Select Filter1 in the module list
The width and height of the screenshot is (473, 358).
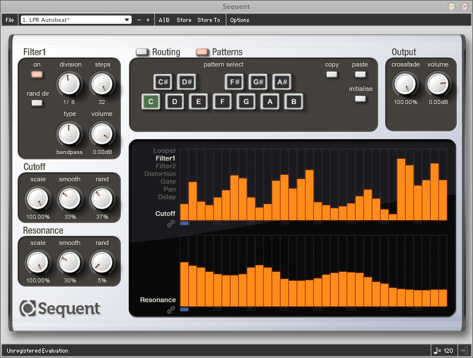(x=165, y=158)
